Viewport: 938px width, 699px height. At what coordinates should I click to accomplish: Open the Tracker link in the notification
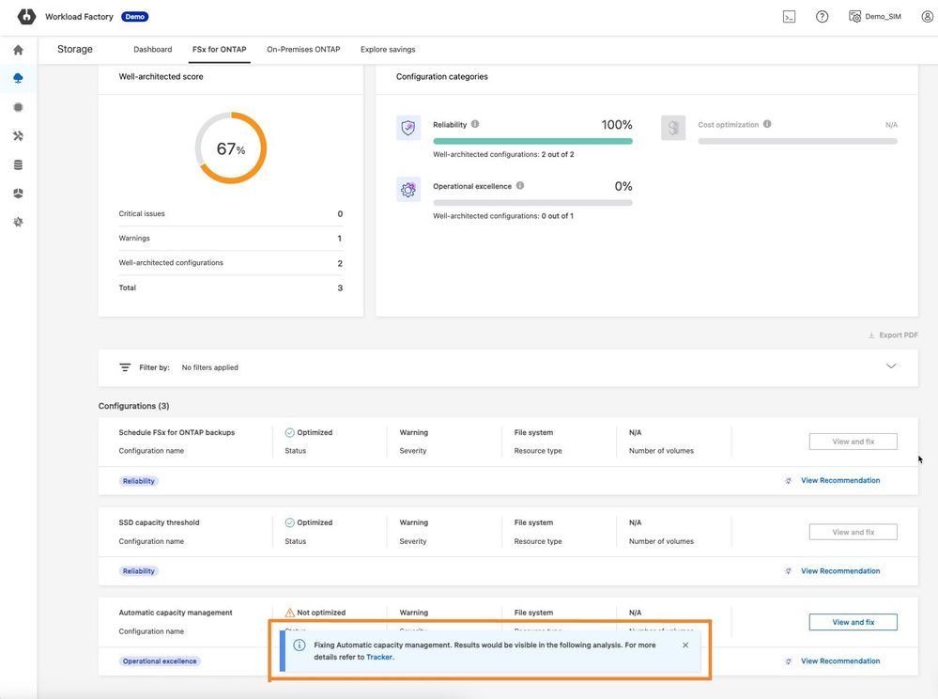(x=379, y=658)
